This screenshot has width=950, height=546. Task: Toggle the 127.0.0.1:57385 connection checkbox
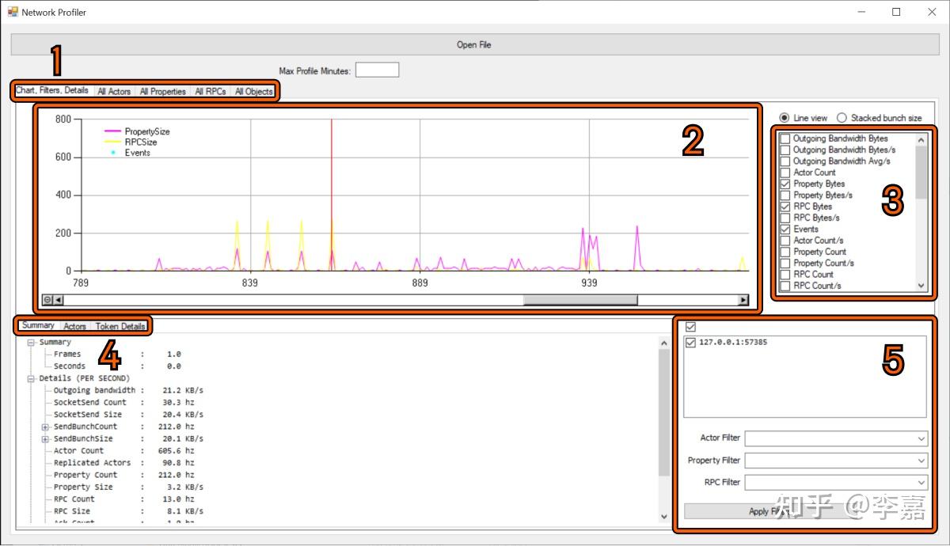click(691, 343)
